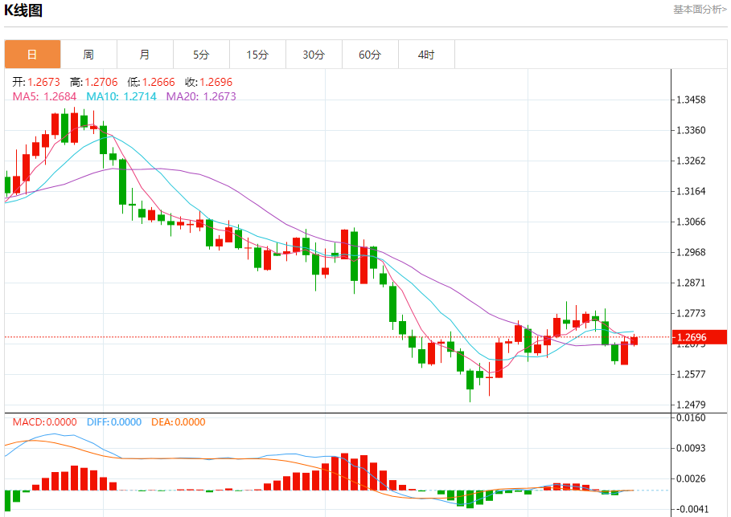Click the 0.0093 MACD axis label
Screen dimensions: 731x517
tap(691, 448)
